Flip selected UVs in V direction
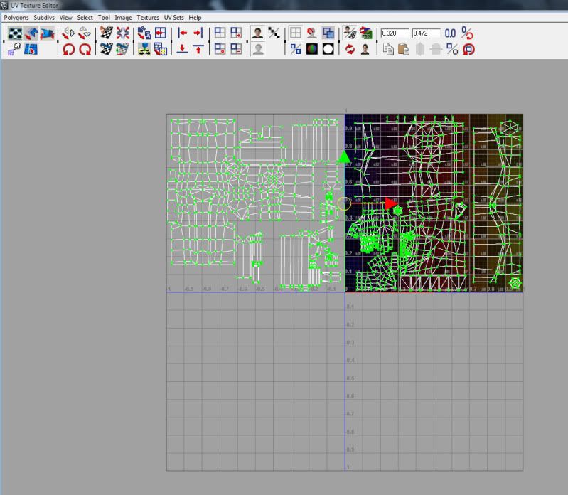The image size is (568, 495). (85, 33)
